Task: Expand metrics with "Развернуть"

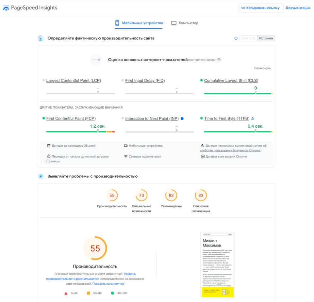Action: [262, 68]
